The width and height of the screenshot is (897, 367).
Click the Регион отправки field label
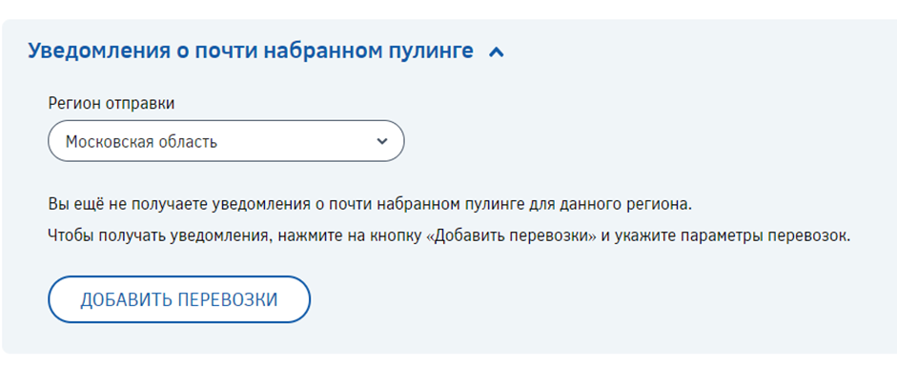[x=112, y=104]
